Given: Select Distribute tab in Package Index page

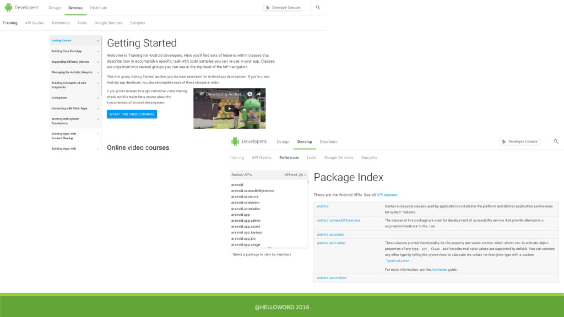Looking at the screenshot, I should point(329,141).
